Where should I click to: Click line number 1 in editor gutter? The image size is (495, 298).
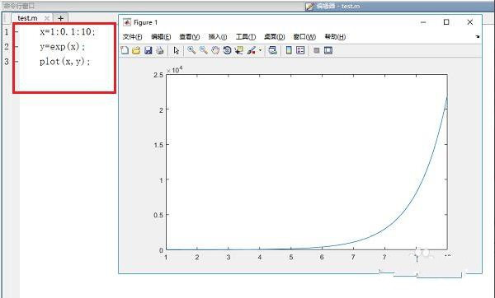(x=7, y=31)
